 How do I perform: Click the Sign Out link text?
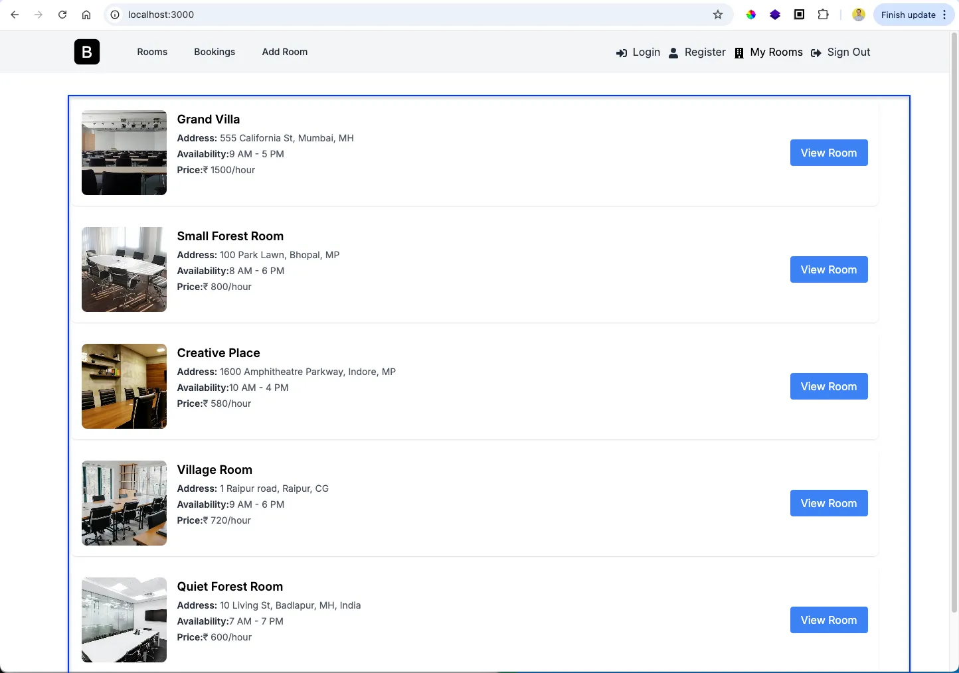coord(849,52)
